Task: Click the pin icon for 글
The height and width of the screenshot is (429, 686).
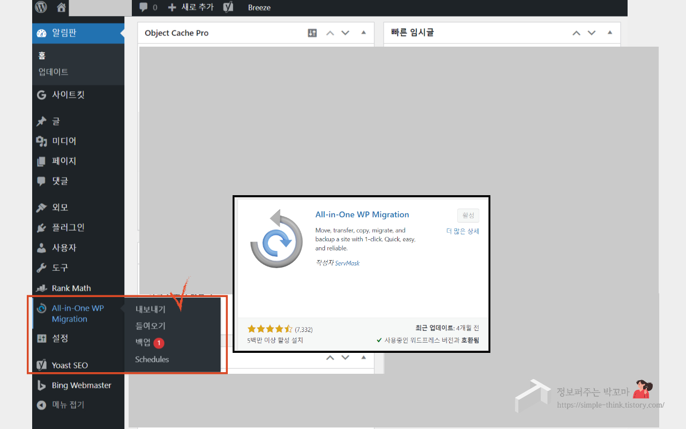Action: pos(42,121)
